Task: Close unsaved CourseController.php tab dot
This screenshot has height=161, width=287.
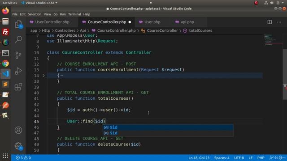Action: coord(130,22)
